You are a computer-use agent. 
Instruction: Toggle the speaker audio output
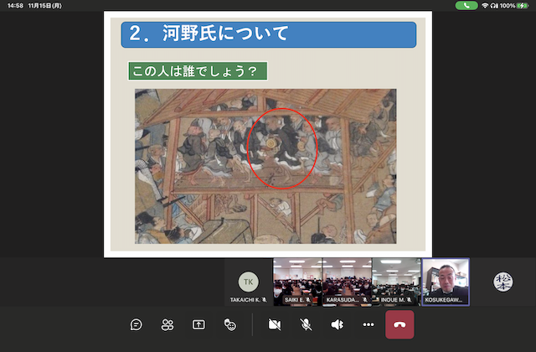[x=337, y=324]
